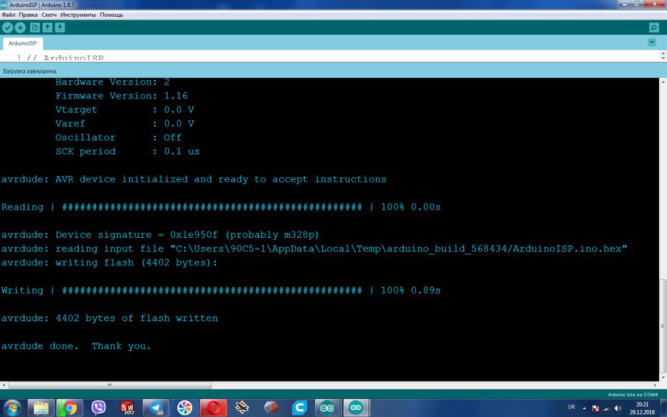667x417 pixels.
Task: Open a sketch with the Open icon
Action: (x=47, y=28)
